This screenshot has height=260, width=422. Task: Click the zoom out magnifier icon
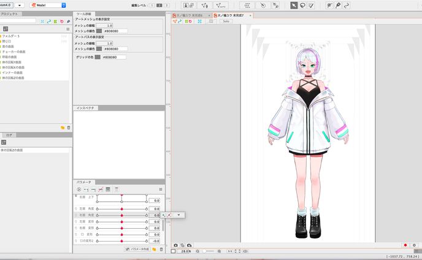coord(198,251)
